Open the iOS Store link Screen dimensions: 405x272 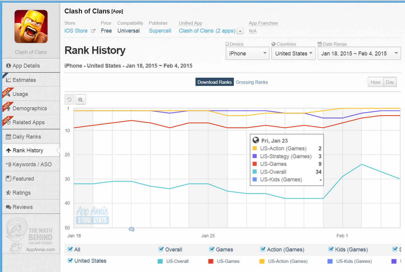coord(76,31)
